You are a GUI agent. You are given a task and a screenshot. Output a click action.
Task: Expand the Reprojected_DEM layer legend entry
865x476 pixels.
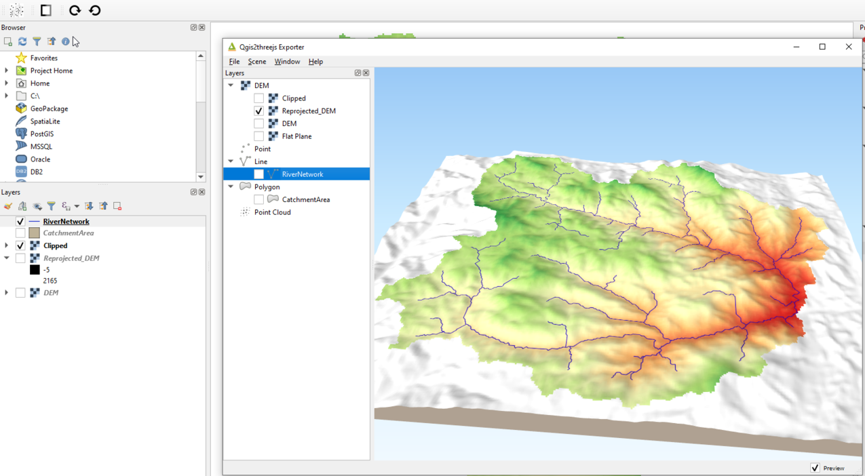tap(6, 258)
